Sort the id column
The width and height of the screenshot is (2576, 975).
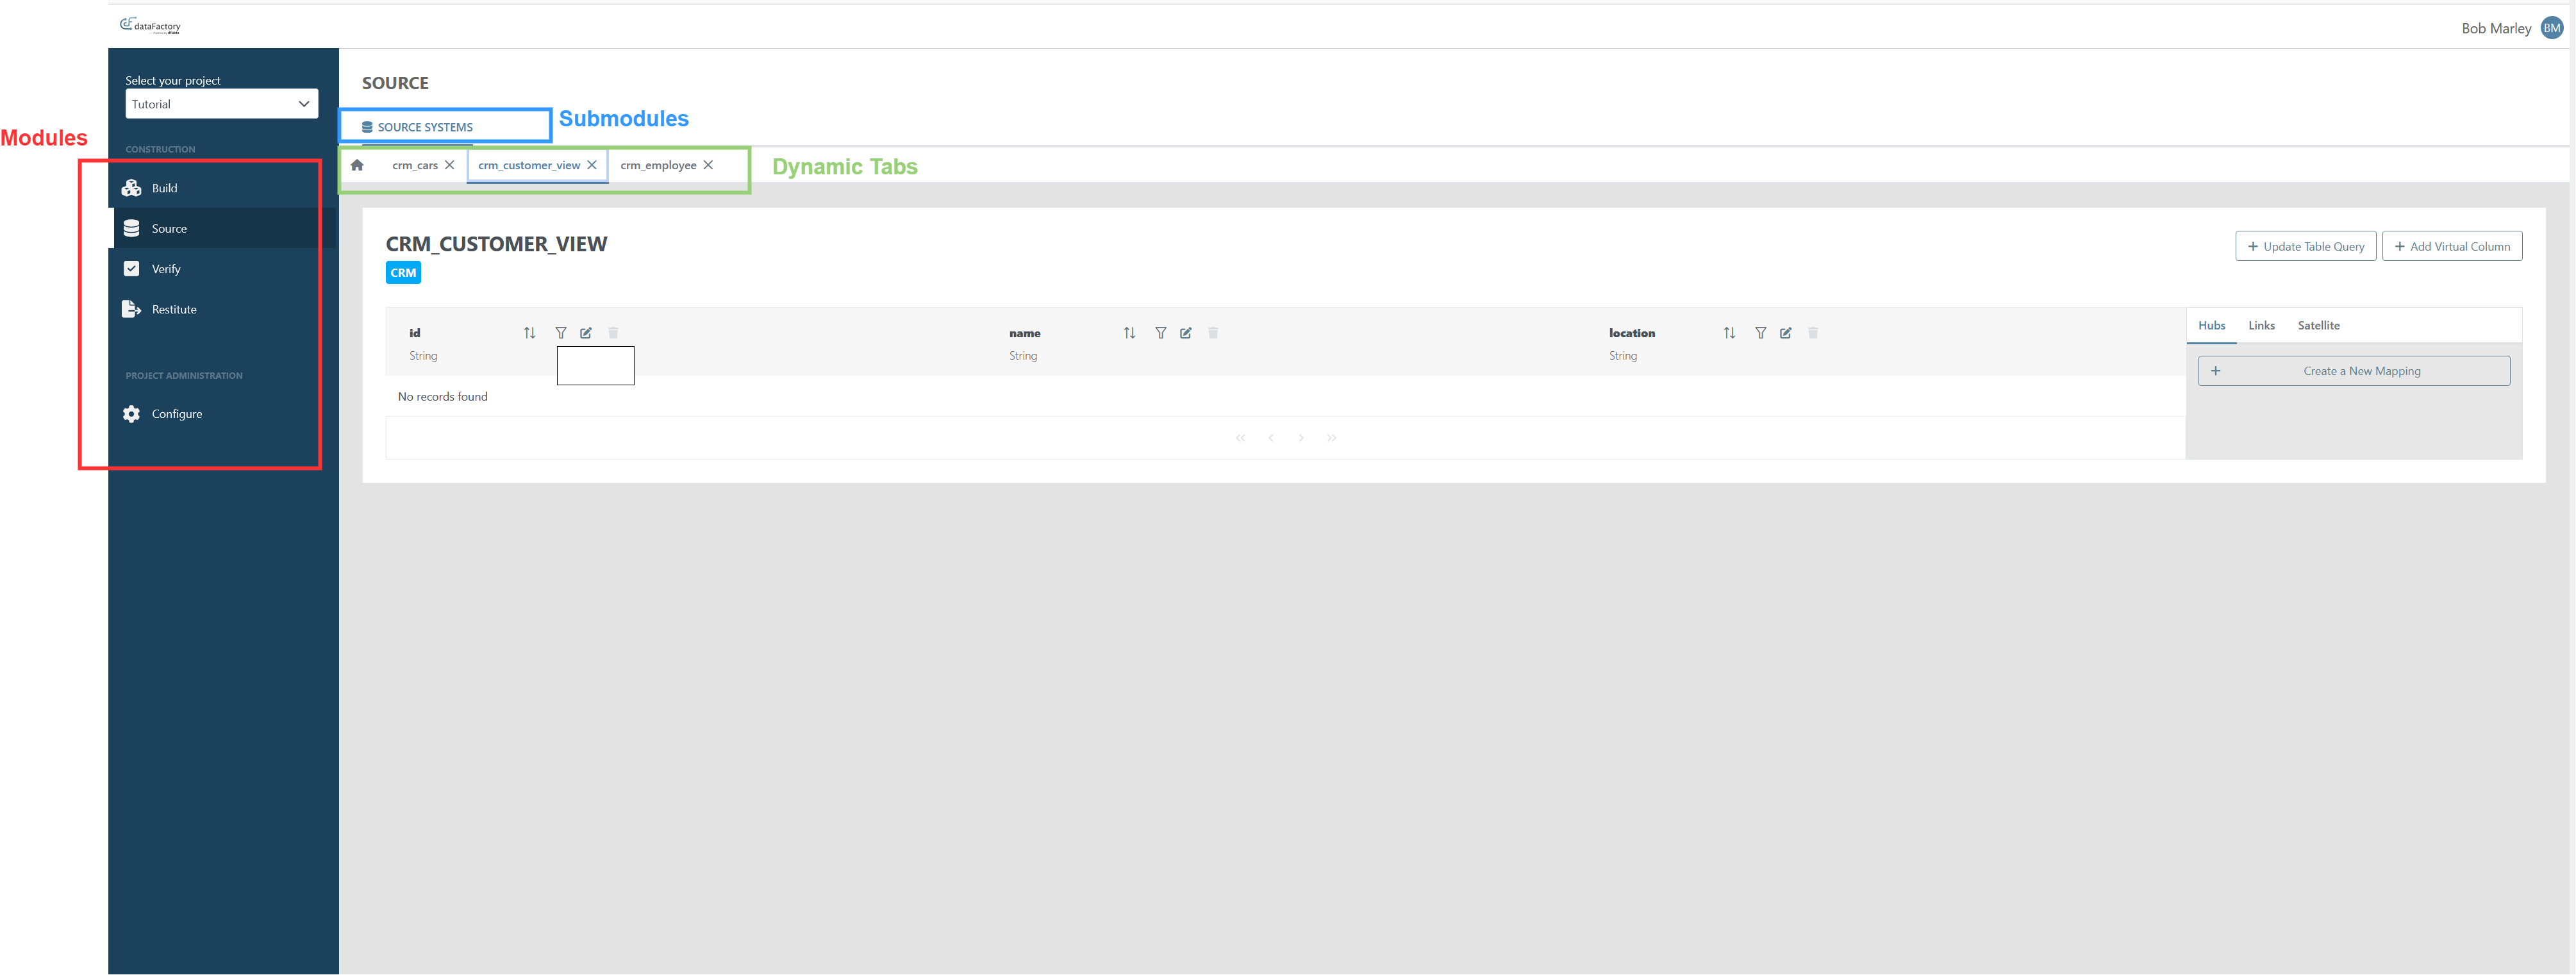coord(529,333)
